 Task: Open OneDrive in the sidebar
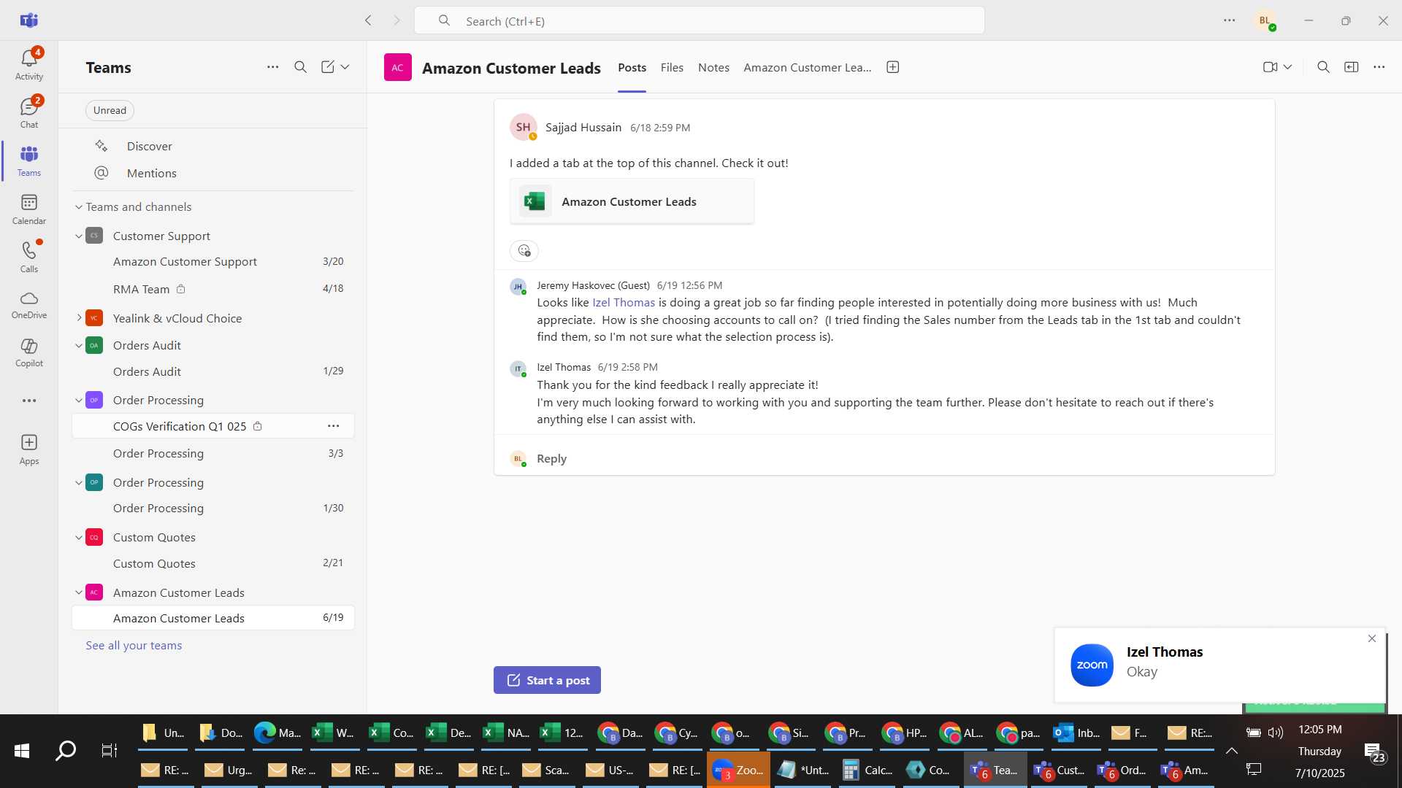[29, 305]
